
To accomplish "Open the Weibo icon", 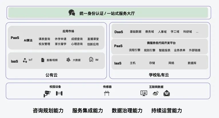I will pyautogui.click(x=155, y=93).
